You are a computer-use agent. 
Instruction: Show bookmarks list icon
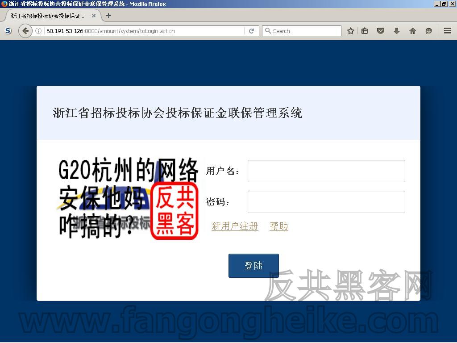pyautogui.click(x=364, y=31)
